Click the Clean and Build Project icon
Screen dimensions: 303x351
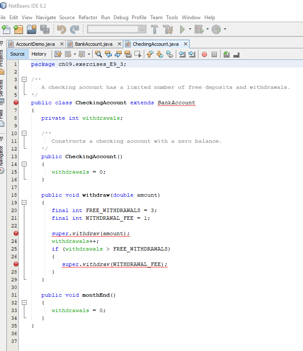(168, 29)
